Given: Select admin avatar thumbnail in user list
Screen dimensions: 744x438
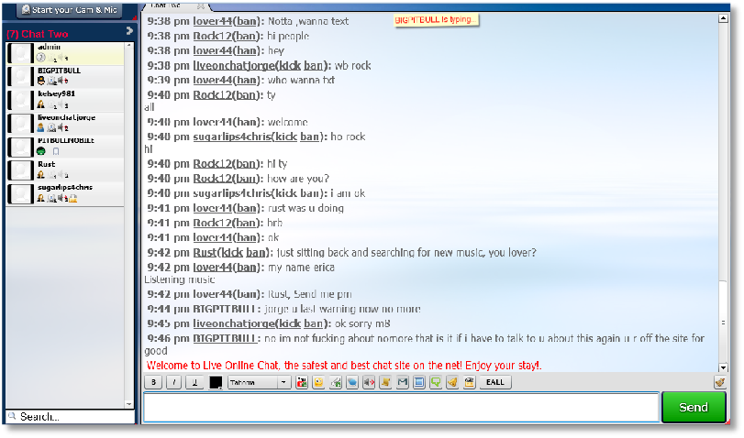Looking at the screenshot, I should (x=21, y=53).
